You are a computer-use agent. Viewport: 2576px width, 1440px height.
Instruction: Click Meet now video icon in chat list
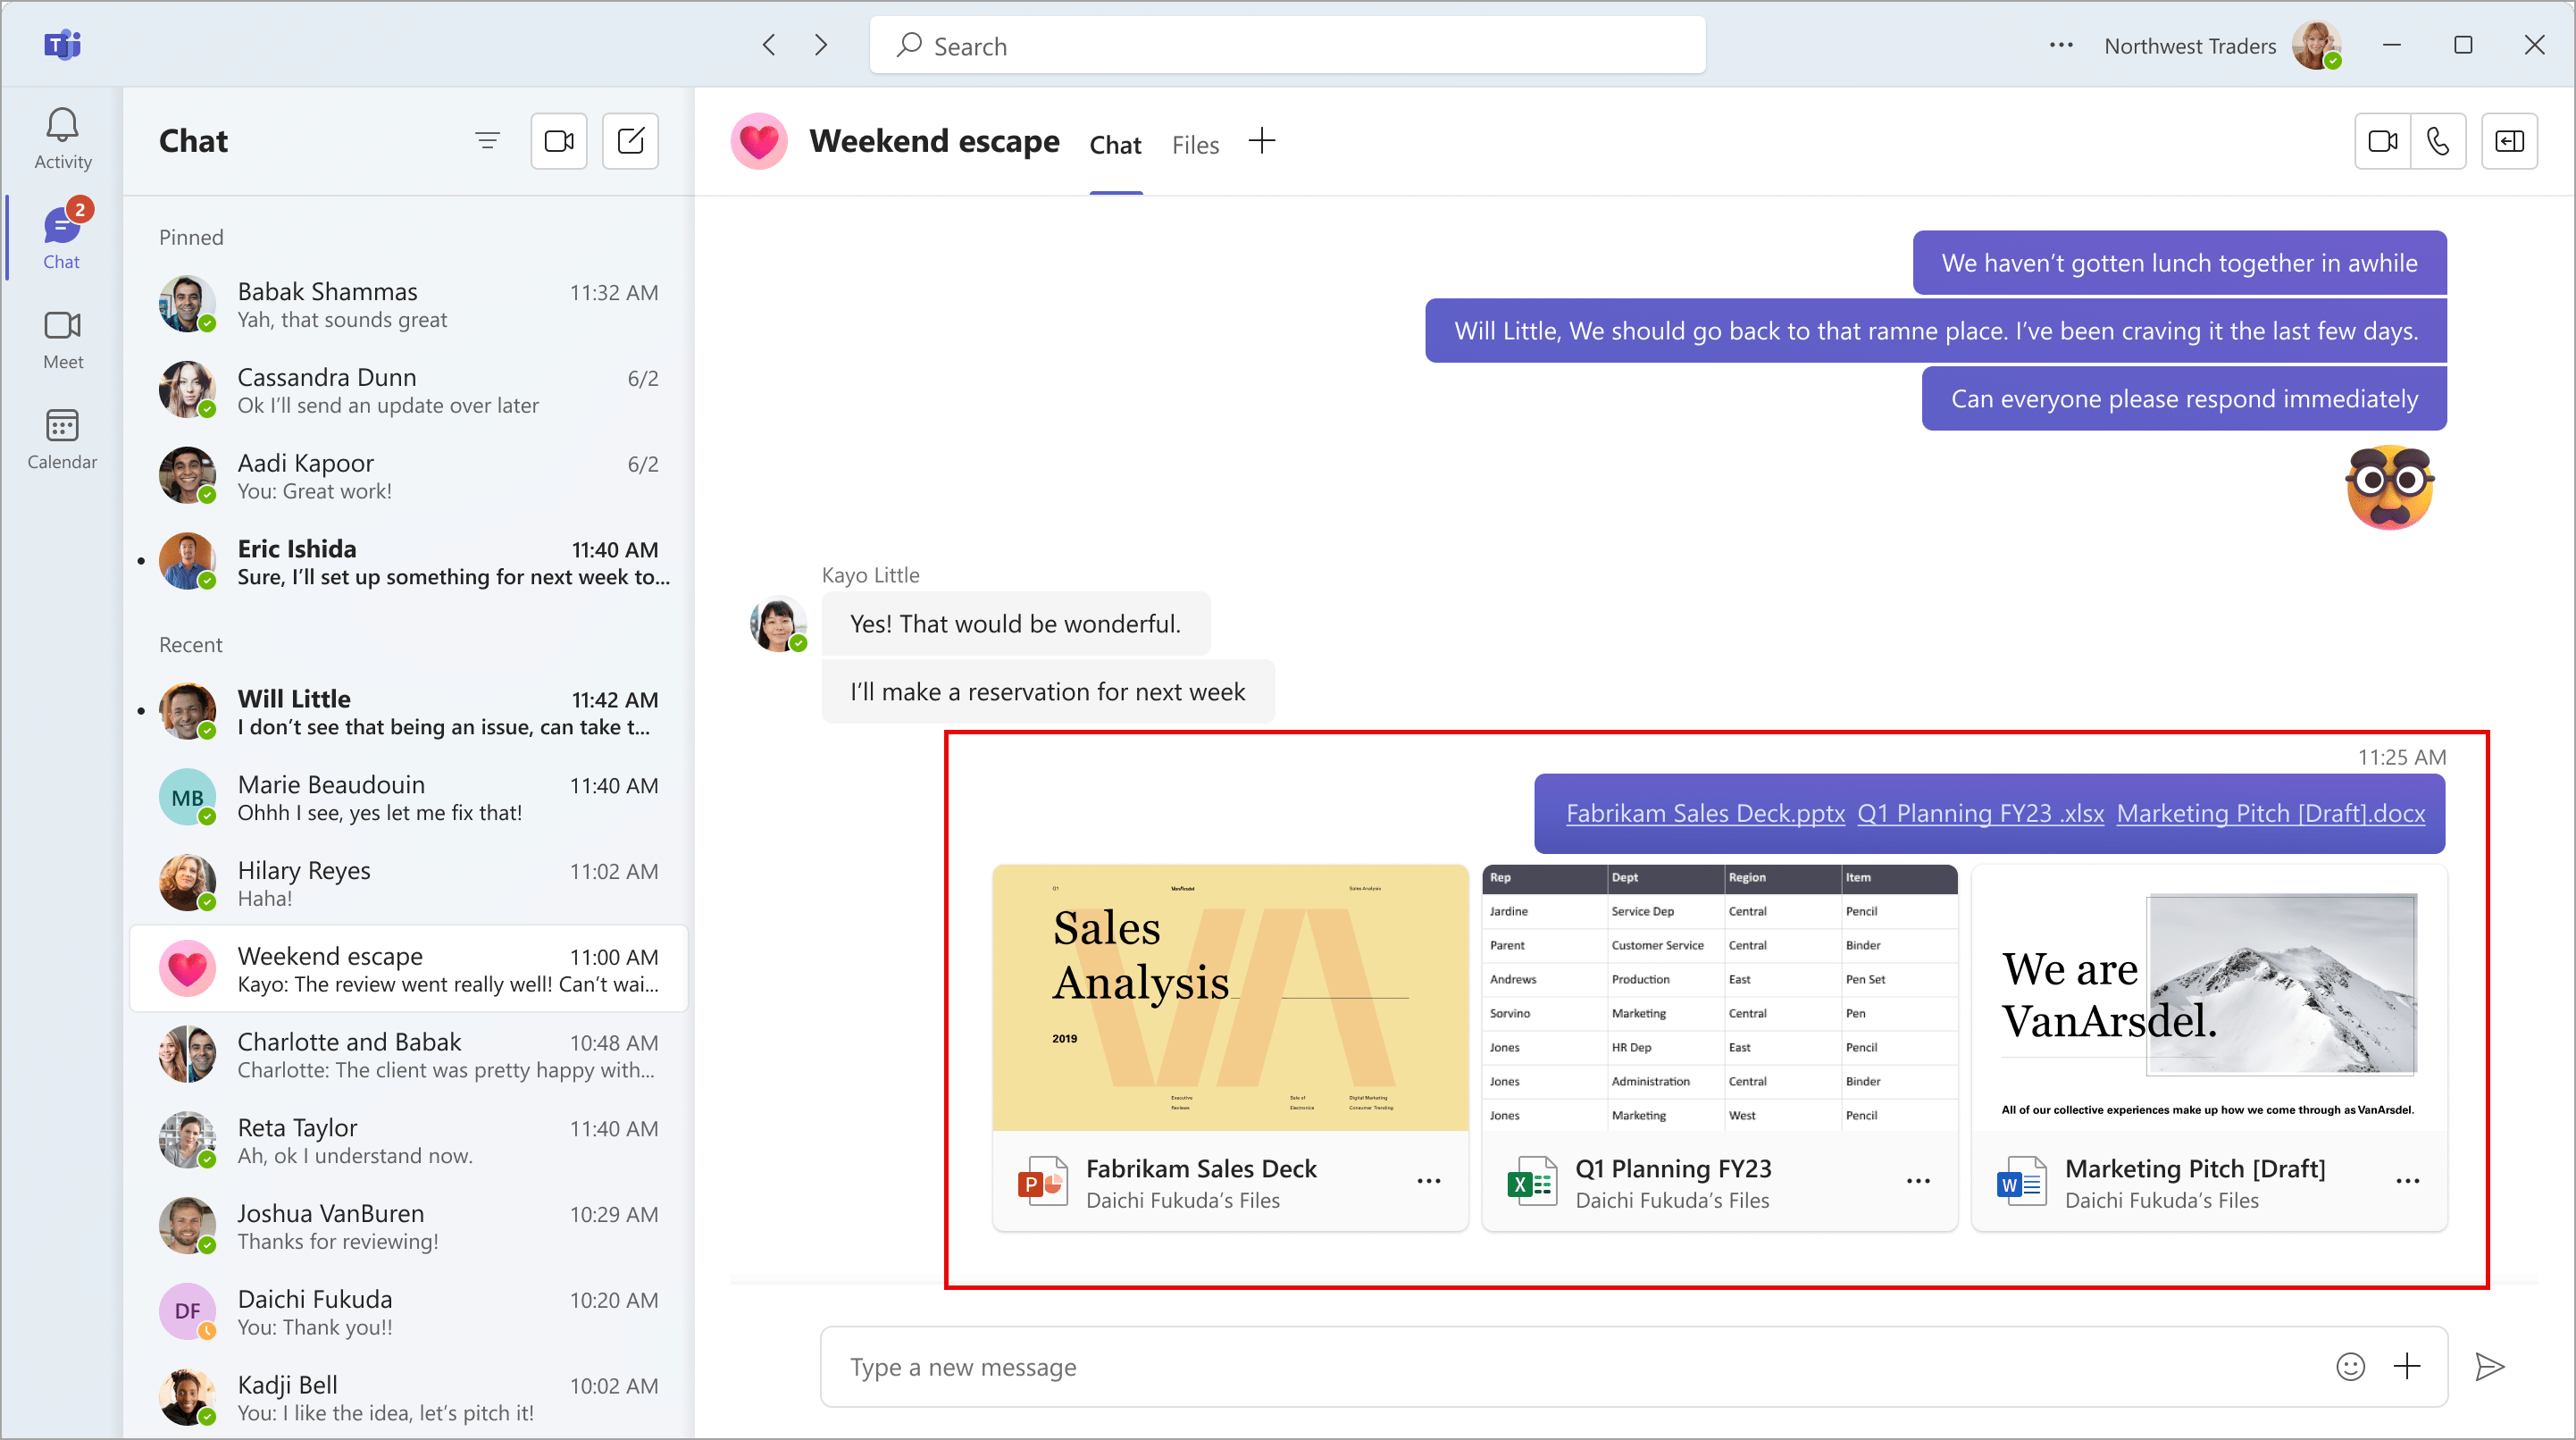(x=558, y=141)
